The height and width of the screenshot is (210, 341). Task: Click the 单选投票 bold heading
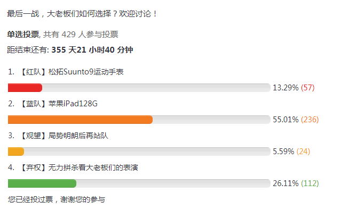pos(23,35)
